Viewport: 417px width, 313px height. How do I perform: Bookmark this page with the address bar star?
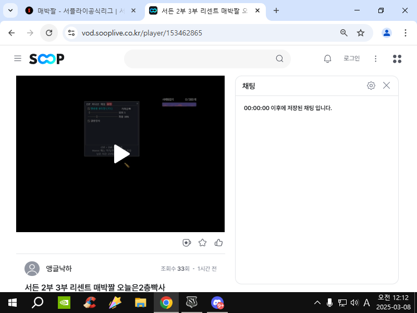[361, 33]
